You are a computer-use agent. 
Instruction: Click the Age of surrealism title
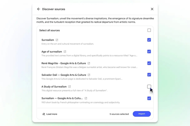[52, 52]
